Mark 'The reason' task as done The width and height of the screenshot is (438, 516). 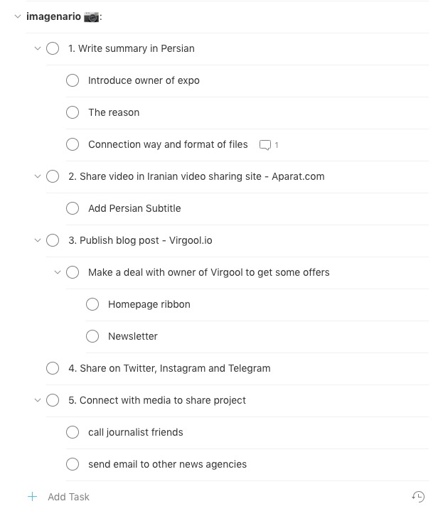(73, 112)
